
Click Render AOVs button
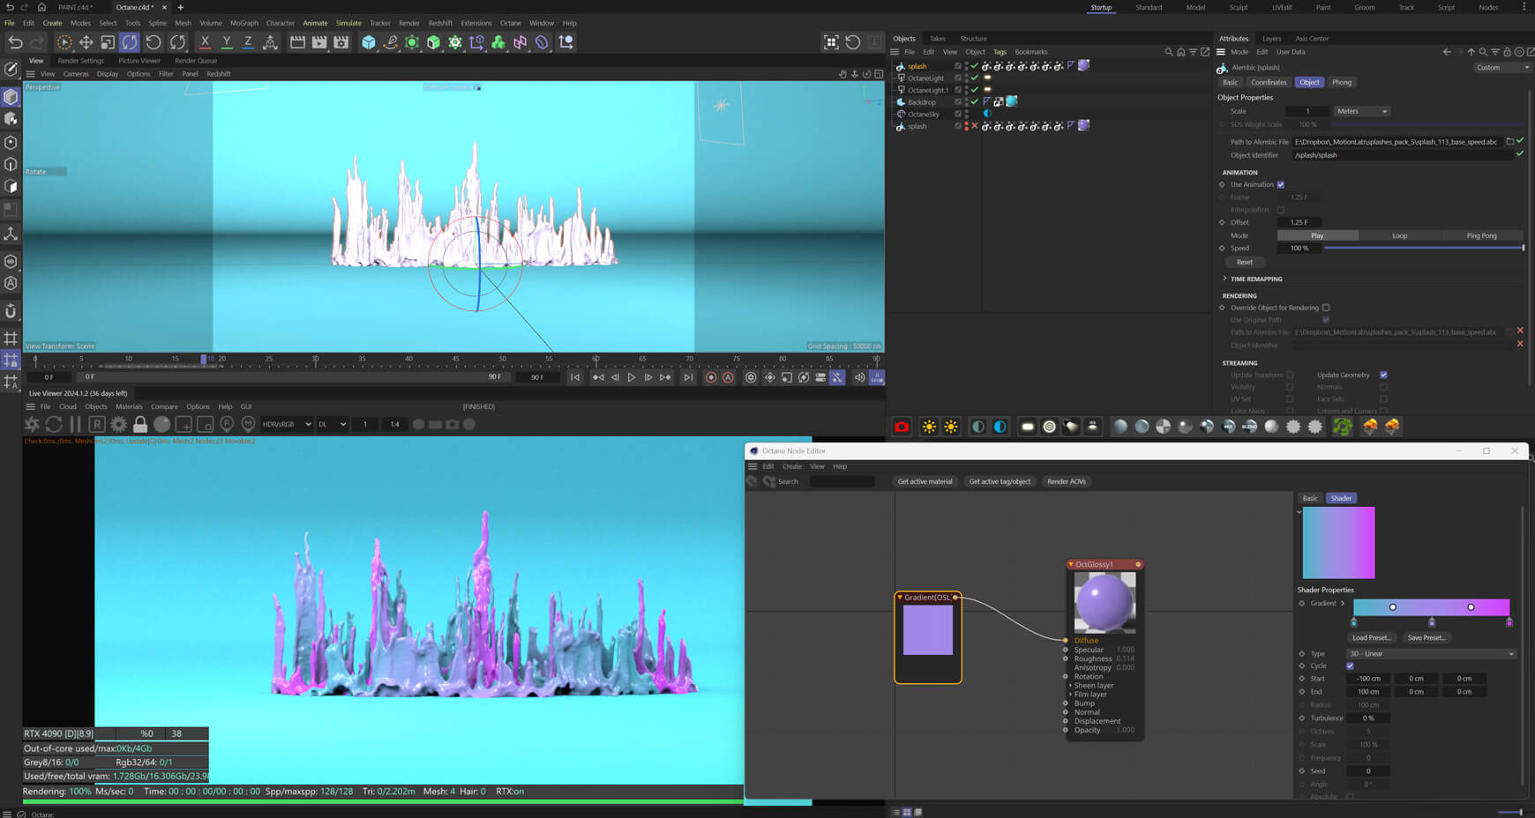tap(1067, 481)
